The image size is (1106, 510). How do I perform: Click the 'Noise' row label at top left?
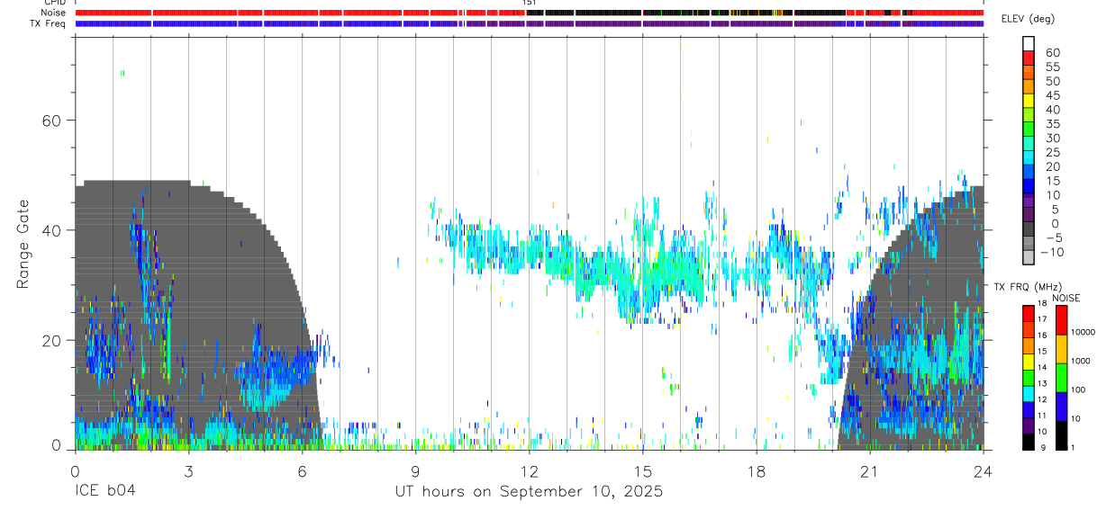coord(54,13)
